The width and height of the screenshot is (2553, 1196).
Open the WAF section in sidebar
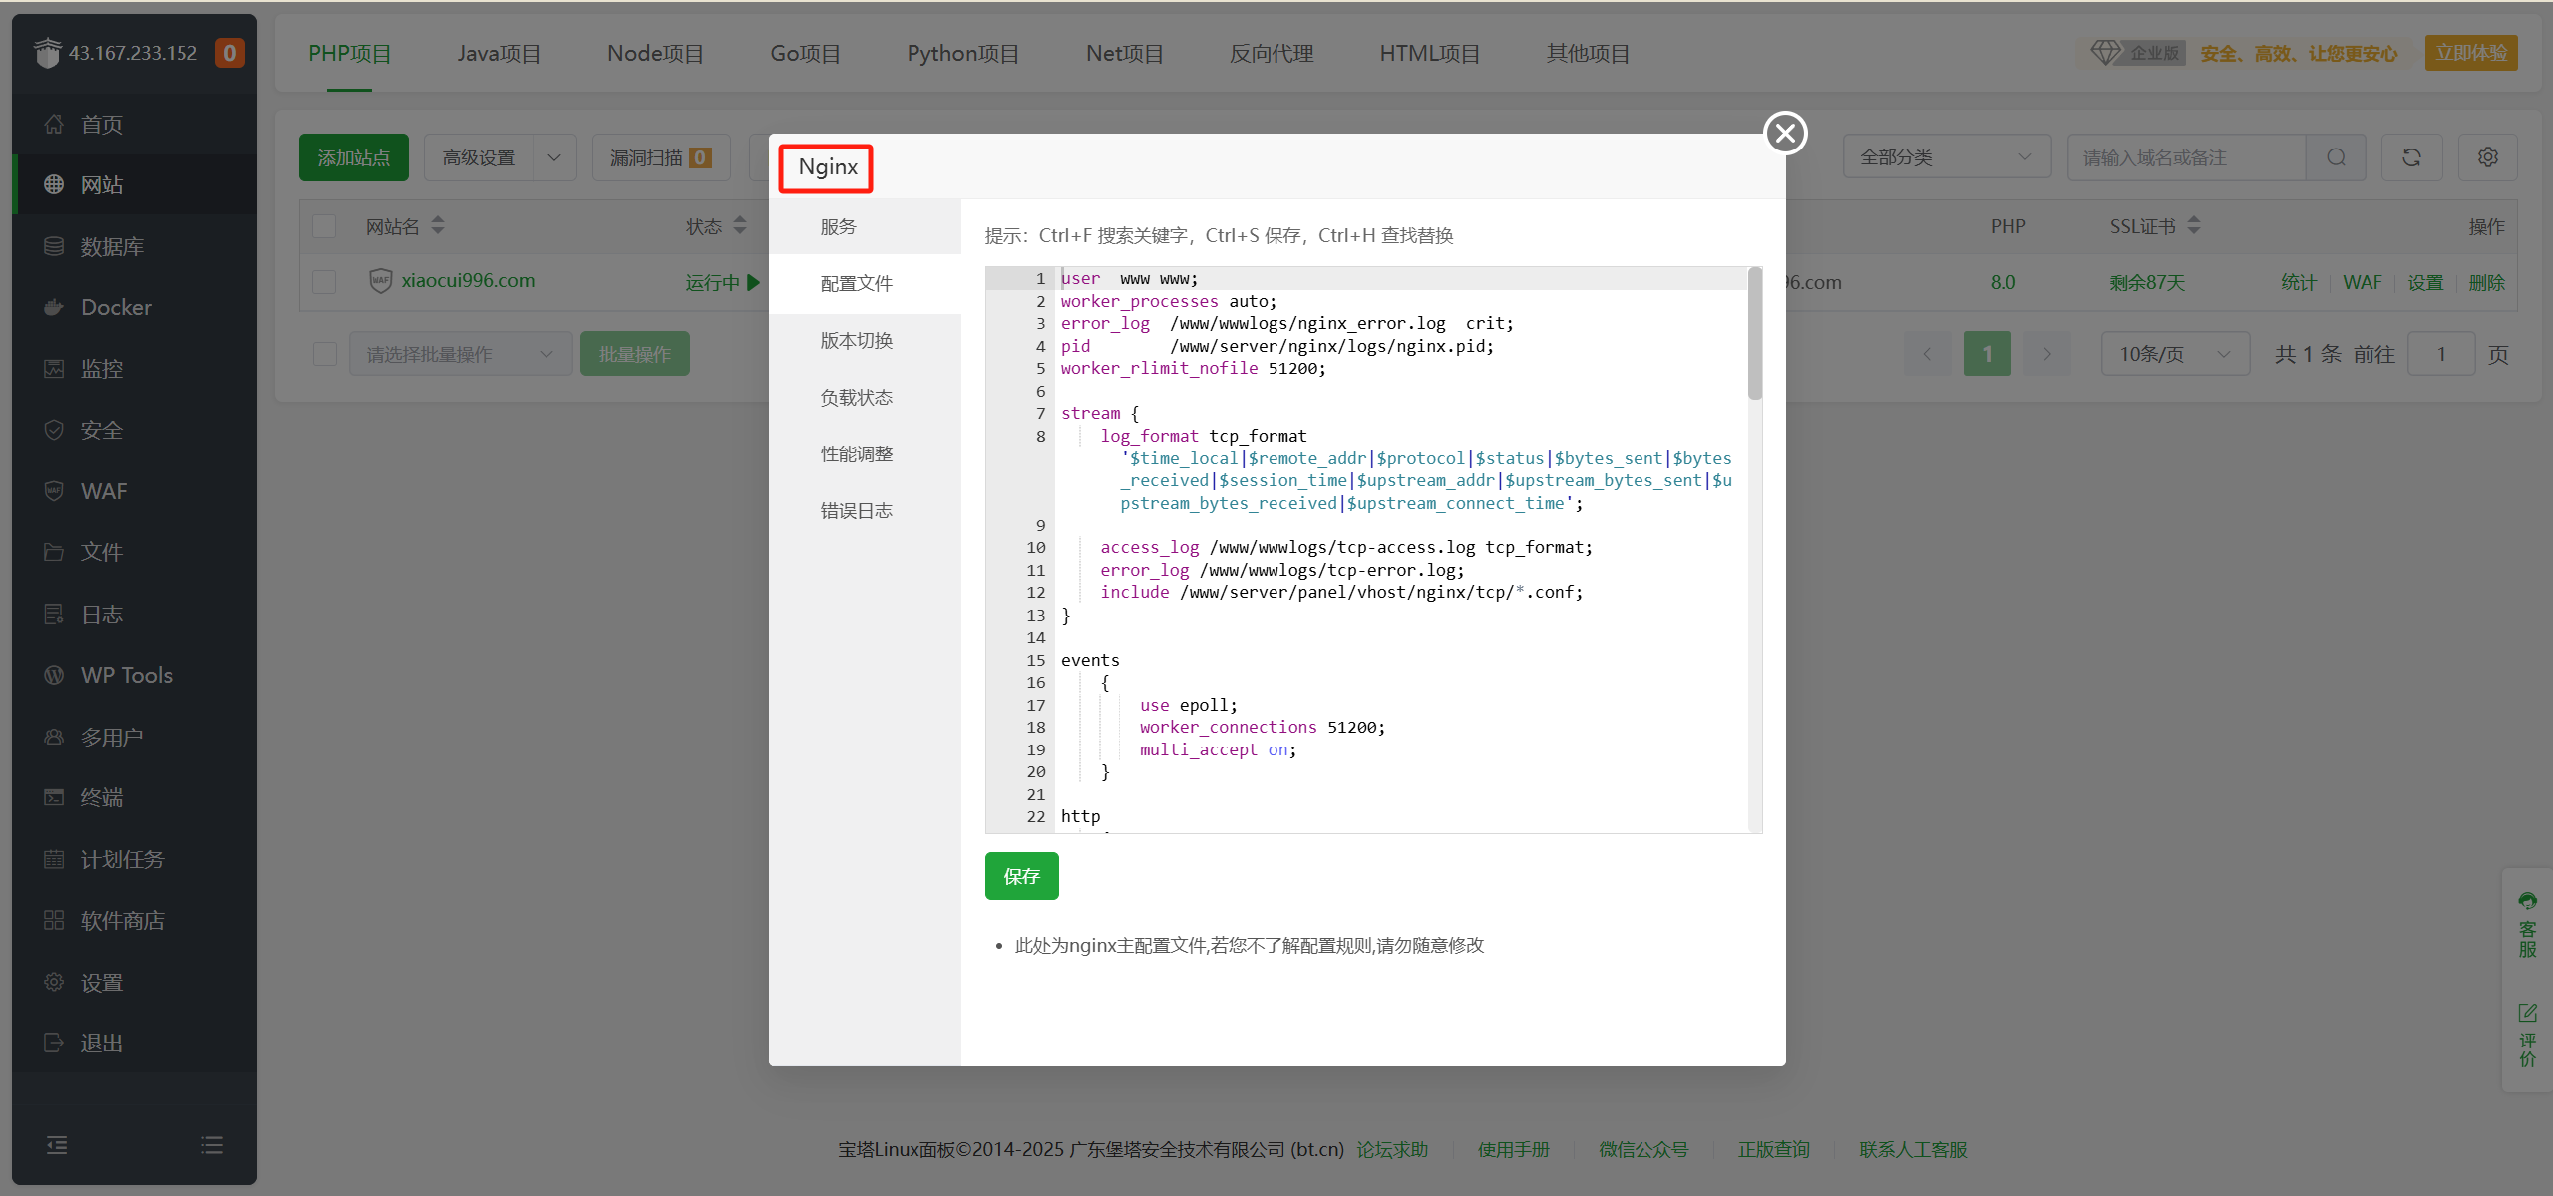tap(104, 490)
